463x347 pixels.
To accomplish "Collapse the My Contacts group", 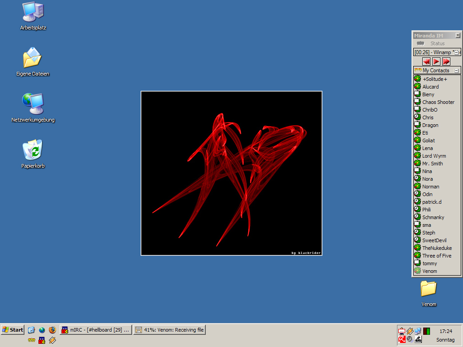I will (x=456, y=70).
